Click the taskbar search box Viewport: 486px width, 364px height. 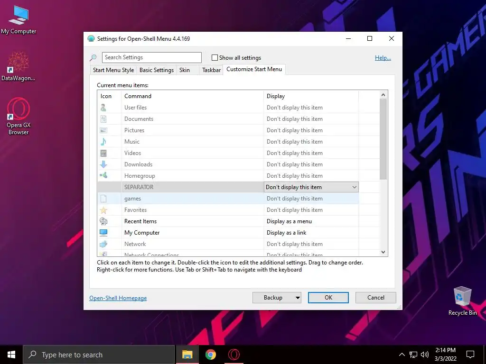click(x=99, y=355)
